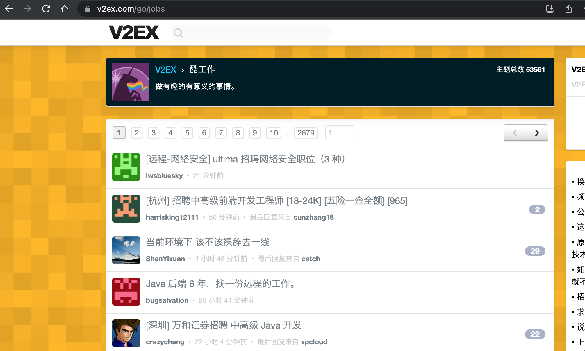Click the 50 分钟前 timestamp
Screen dimensions: 585x351
click(x=224, y=217)
